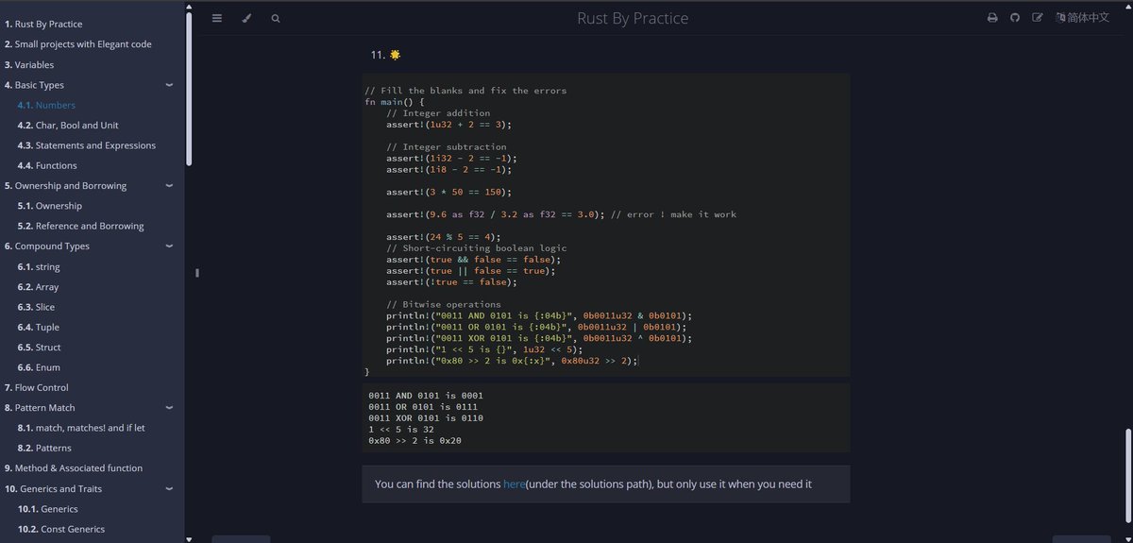Viewport: 1133px width, 543px height.
Task: Collapse the Generics and Traits chevron
Action: [x=169, y=488]
